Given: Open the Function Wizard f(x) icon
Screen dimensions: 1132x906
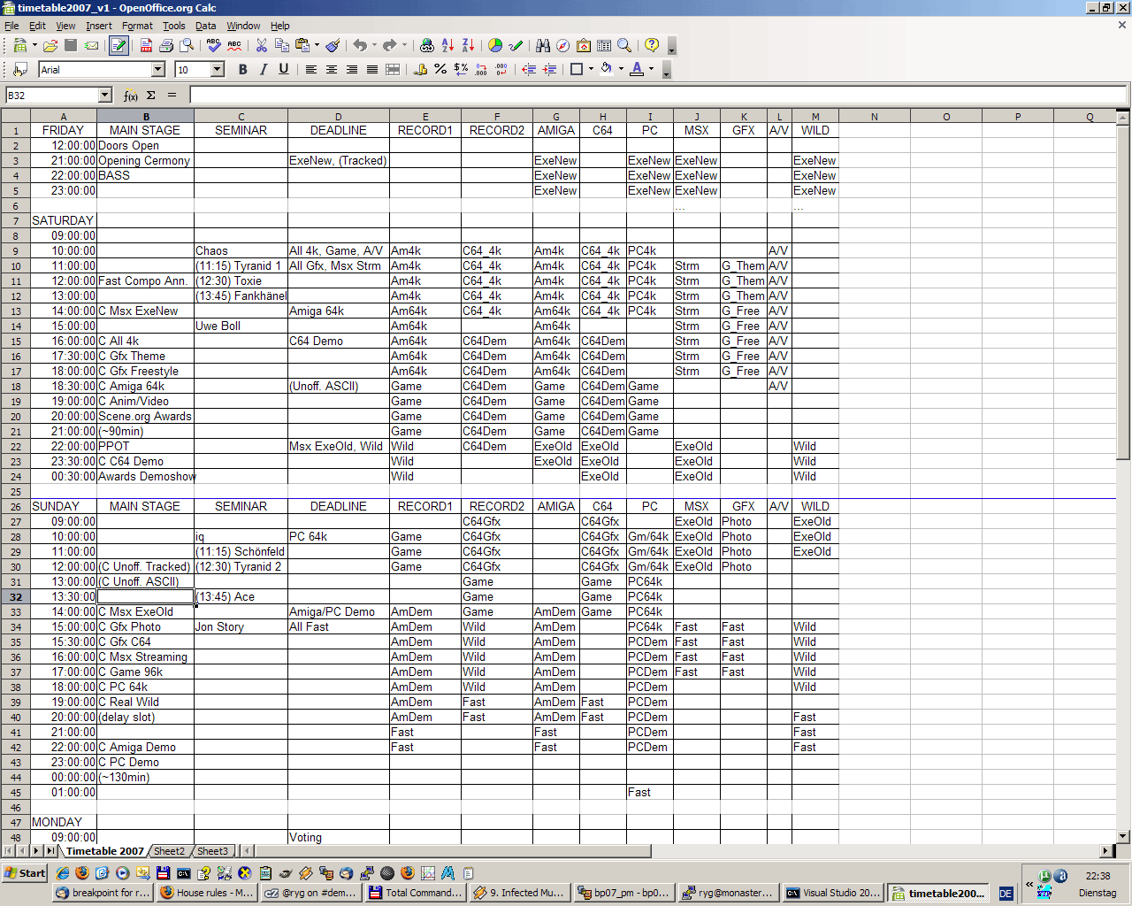Looking at the screenshot, I should (130, 96).
